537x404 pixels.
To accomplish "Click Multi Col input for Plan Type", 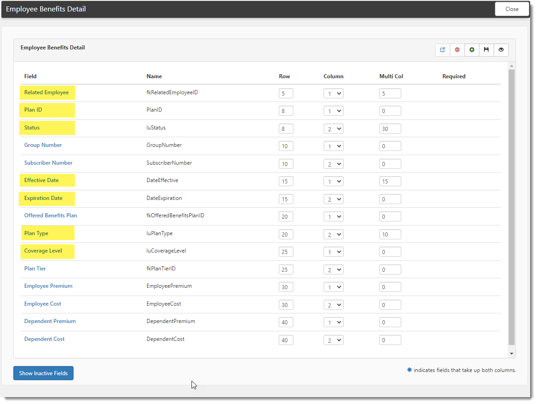I will point(390,234).
